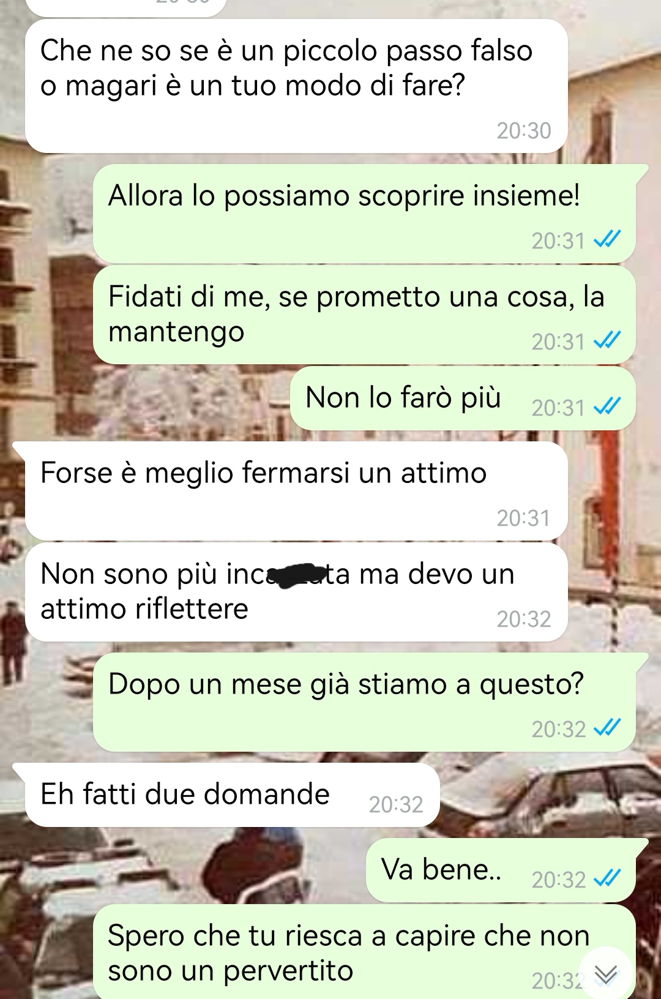The height and width of the screenshot is (999, 661).
Task: Tap the 20:30 timestamp on first message
Action: pyautogui.click(x=524, y=131)
